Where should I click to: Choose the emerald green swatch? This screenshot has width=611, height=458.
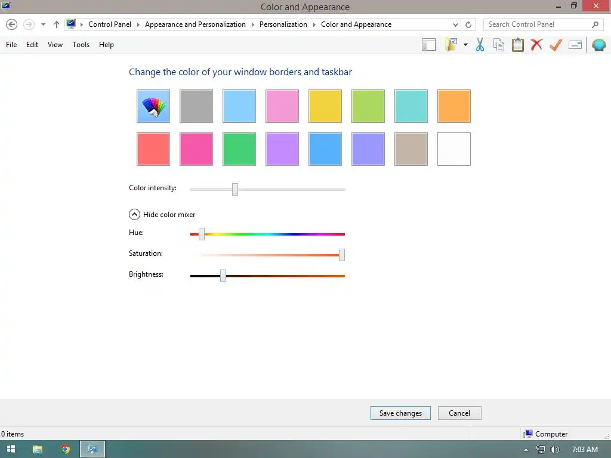[239, 148]
